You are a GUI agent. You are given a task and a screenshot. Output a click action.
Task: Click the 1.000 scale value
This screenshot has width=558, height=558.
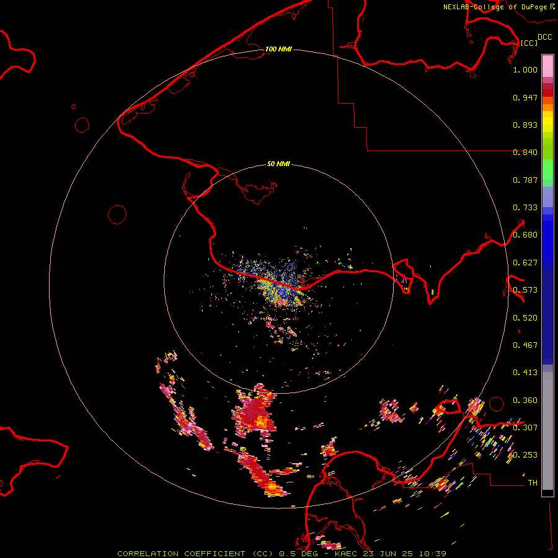[x=525, y=69]
